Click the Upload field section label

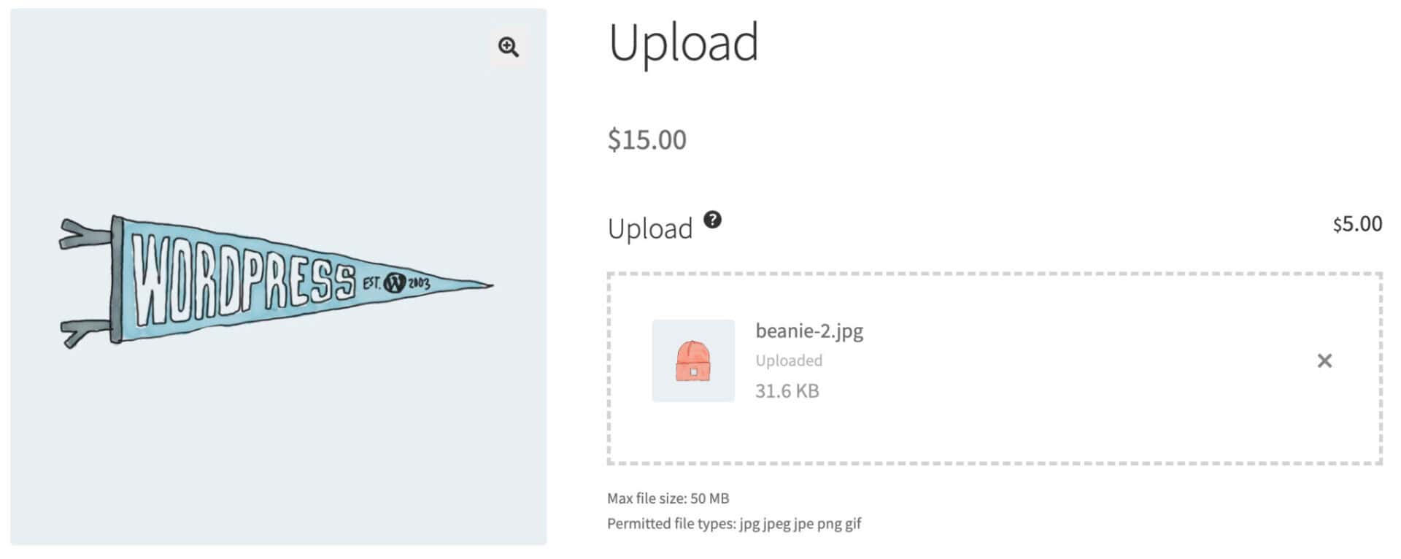coord(652,228)
